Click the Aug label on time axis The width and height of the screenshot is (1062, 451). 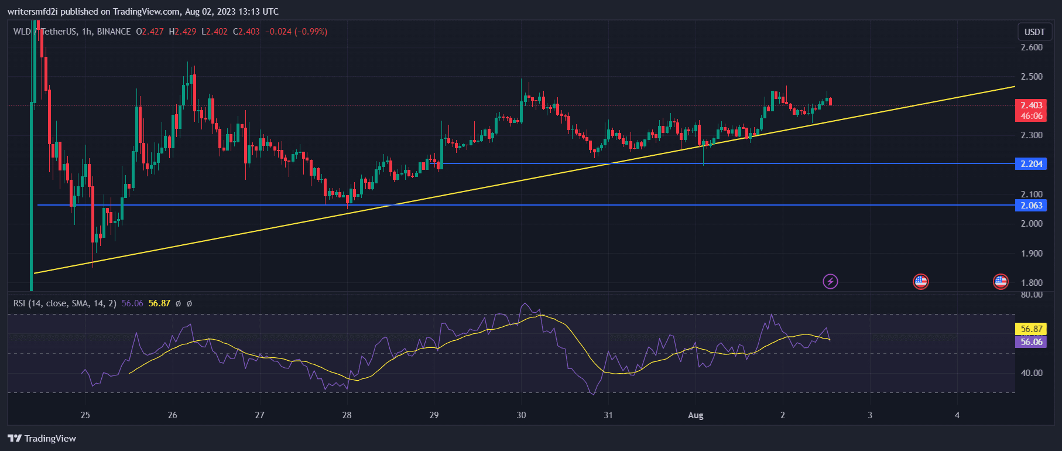696,415
